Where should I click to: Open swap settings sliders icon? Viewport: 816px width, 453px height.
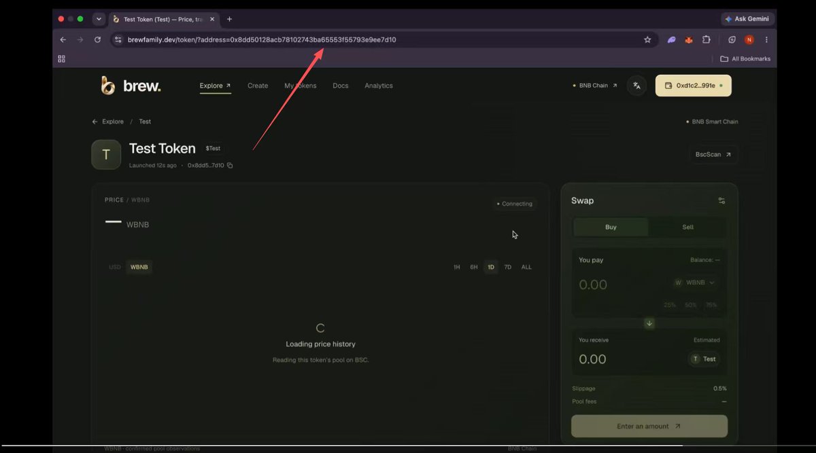point(721,200)
